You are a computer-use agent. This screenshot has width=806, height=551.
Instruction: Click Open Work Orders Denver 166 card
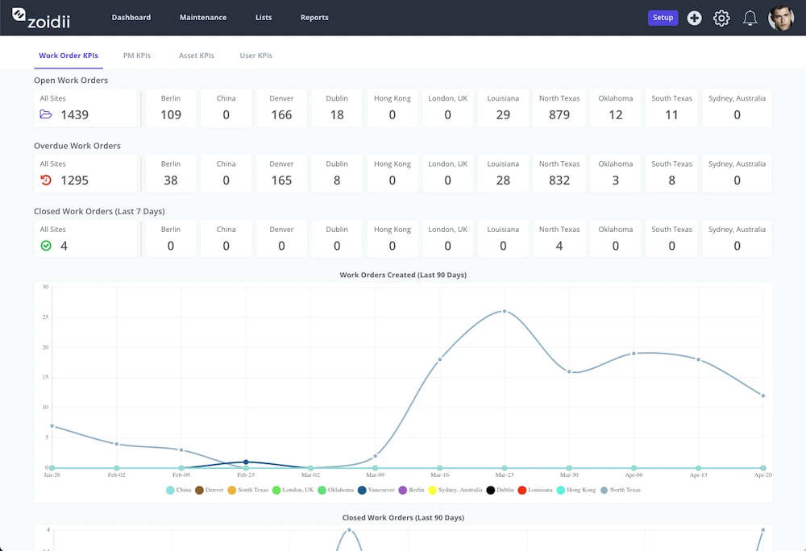coord(281,108)
